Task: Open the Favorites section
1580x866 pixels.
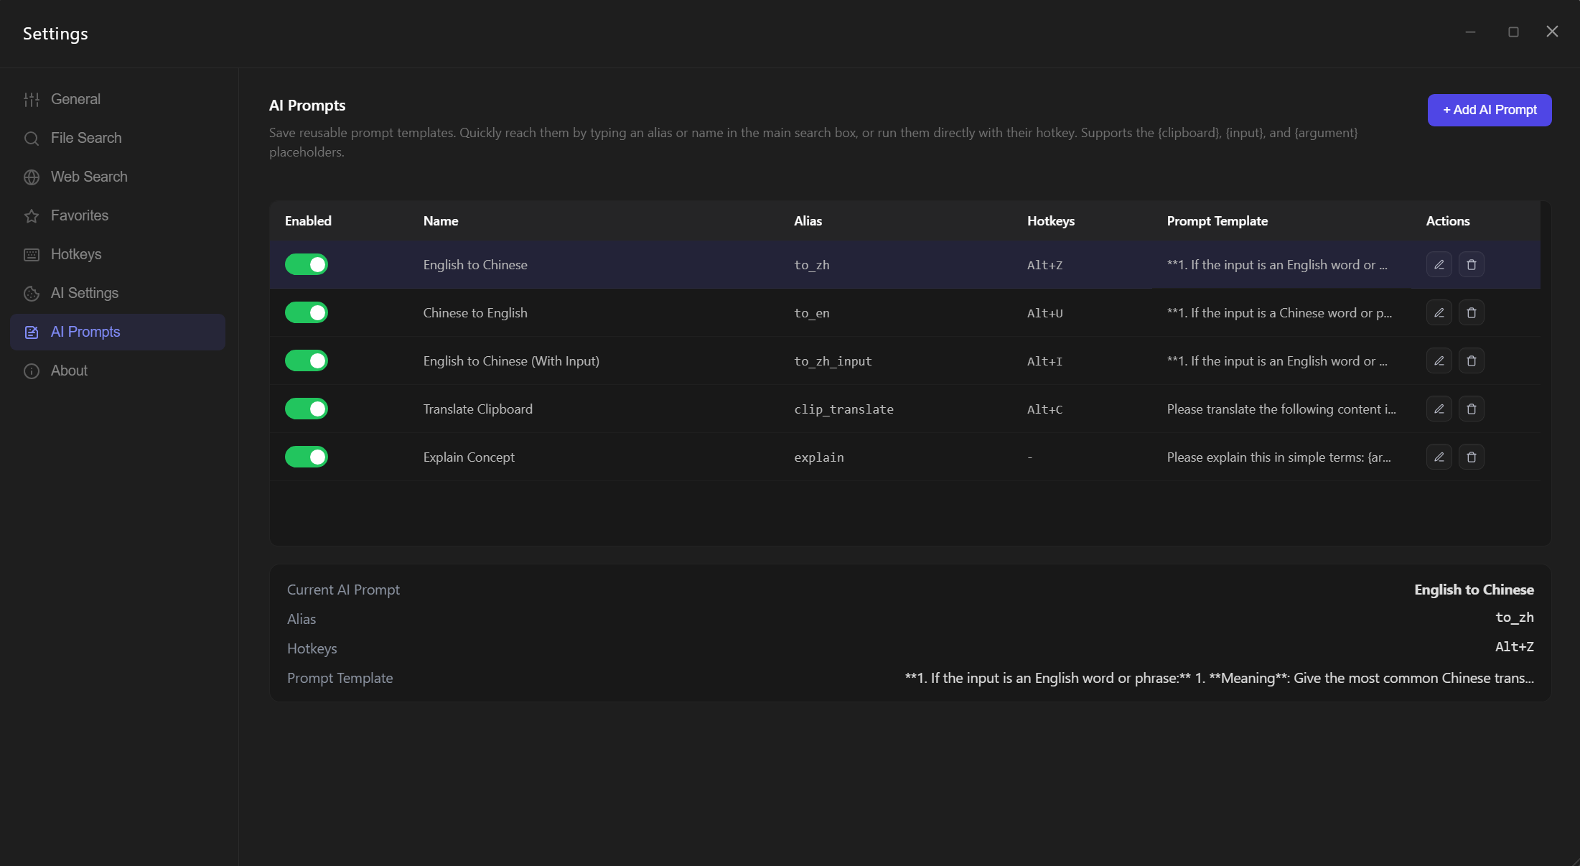Action: coord(118,215)
